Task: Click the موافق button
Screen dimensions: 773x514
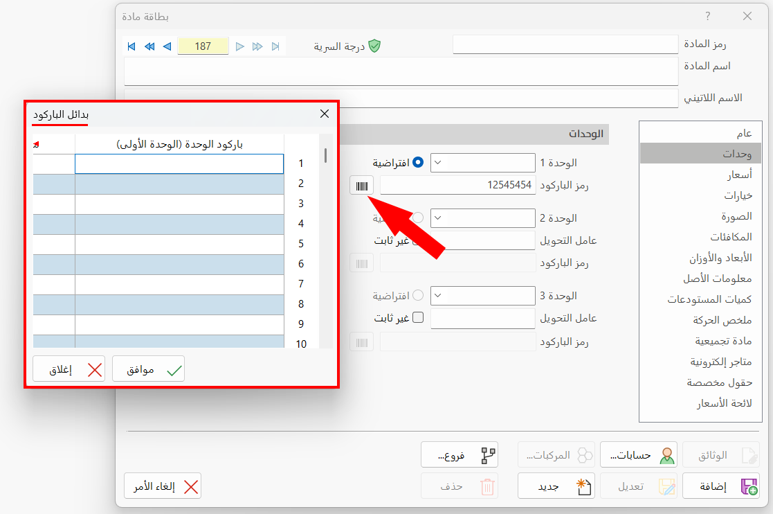Action: (148, 369)
